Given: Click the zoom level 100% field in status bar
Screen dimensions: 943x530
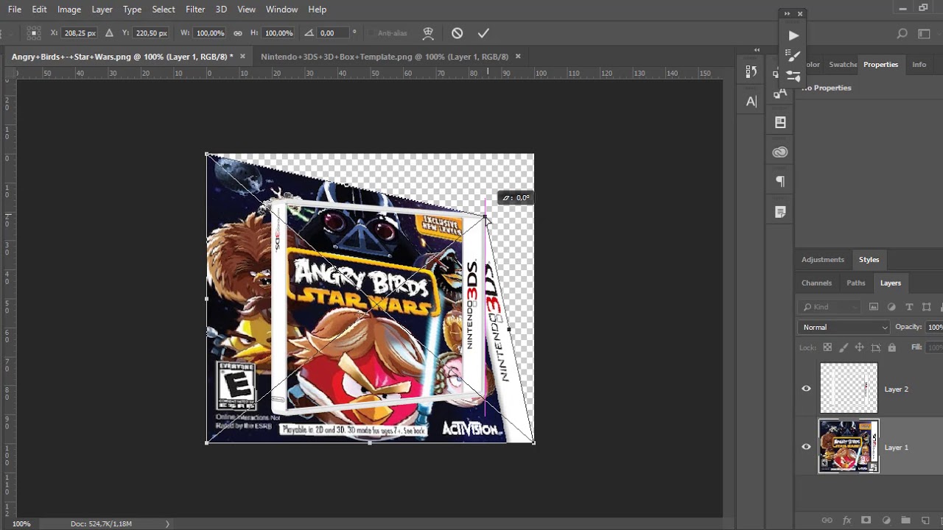Looking at the screenshot, I should click(21, 524).
